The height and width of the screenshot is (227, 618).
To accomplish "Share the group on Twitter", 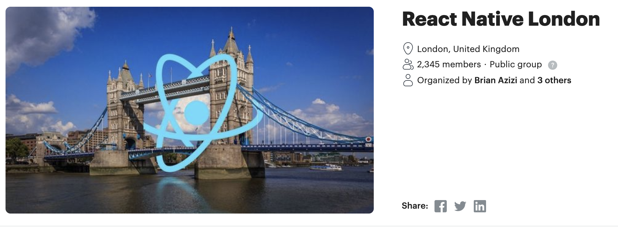I will click(460, 206).
